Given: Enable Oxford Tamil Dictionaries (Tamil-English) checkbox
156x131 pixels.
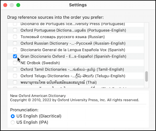Looking at the screenshot, I should (x=15, y=69).
